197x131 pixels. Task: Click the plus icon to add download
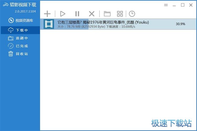pyautogui.click(x=47, y=14)
